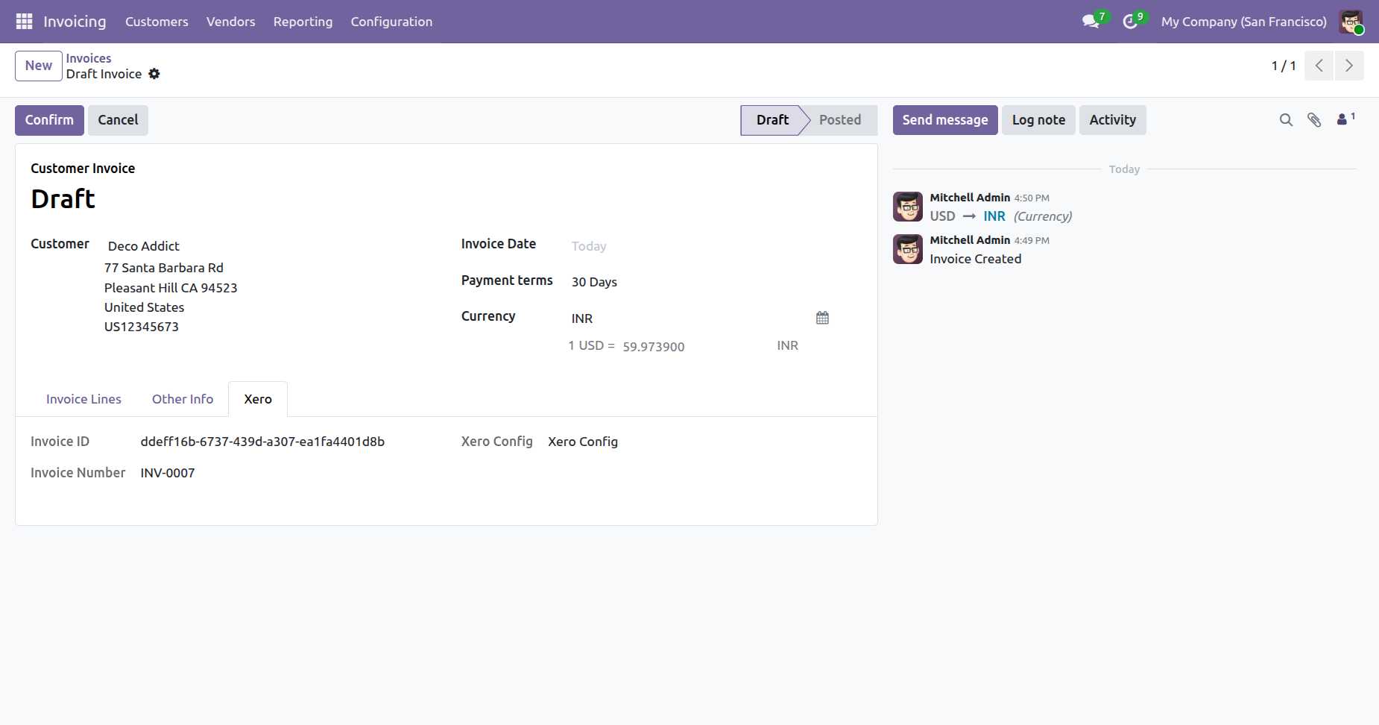Create a New invoice

tap(39, 66)
